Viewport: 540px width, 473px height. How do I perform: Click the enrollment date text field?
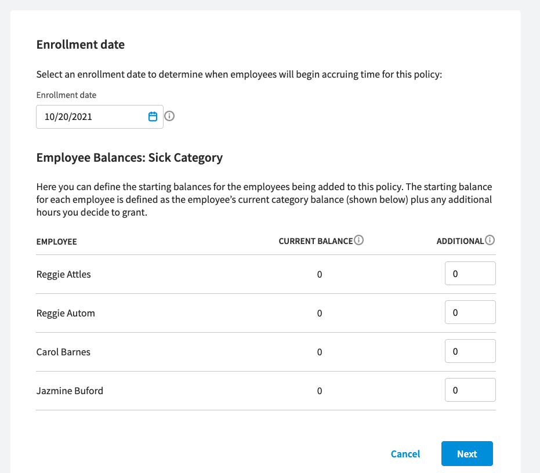[x=100, y=117]
